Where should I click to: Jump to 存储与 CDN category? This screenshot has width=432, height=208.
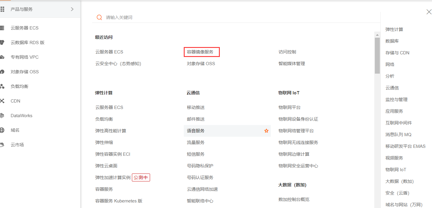(x=397, y=53)
